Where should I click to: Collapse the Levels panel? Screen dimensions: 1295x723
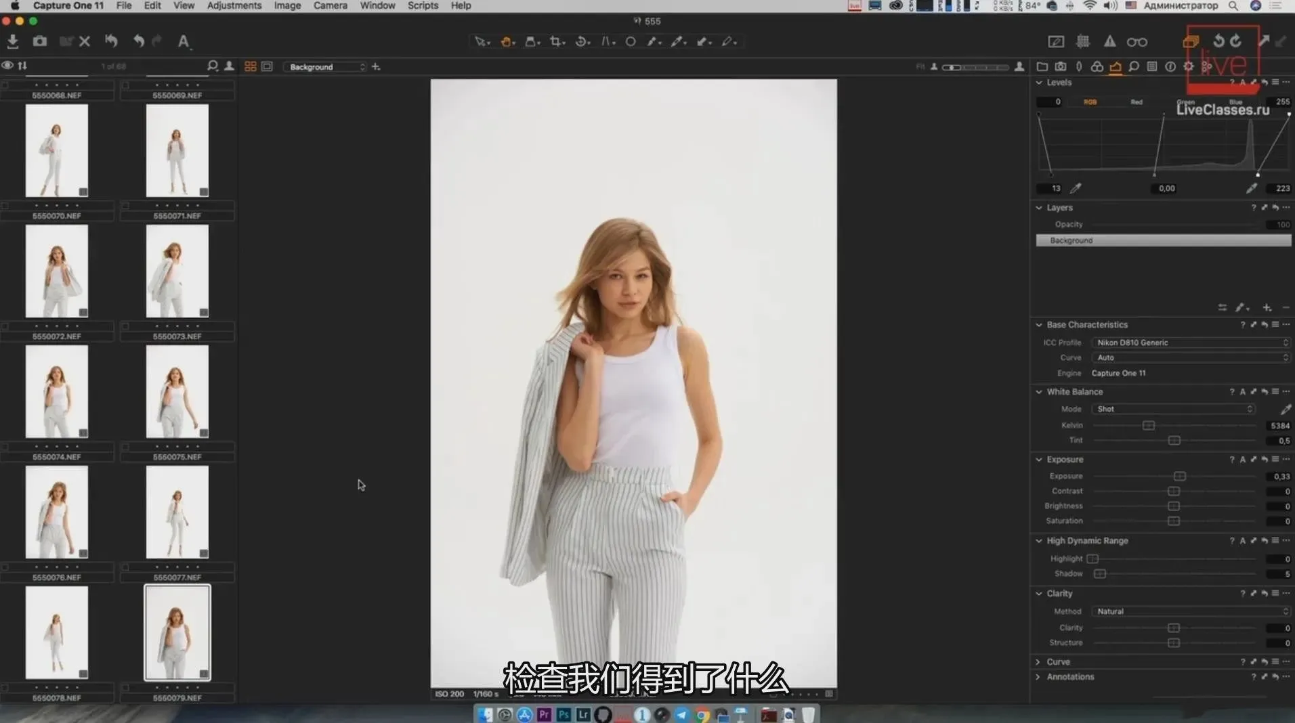coord(1039,83)
